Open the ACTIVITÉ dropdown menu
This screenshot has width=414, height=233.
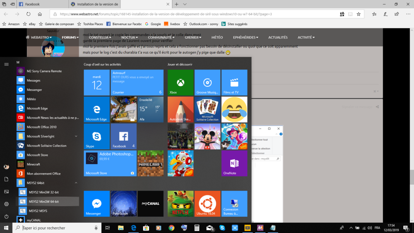click(x=306, y=38)
